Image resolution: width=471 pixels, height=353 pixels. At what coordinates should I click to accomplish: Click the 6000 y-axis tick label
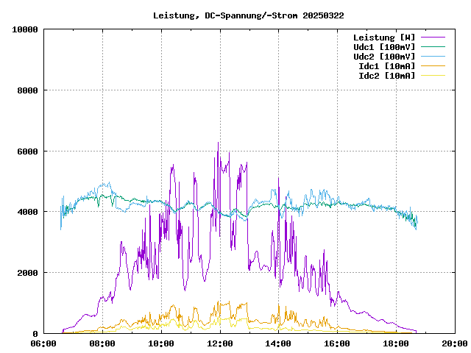click(27, 151)
